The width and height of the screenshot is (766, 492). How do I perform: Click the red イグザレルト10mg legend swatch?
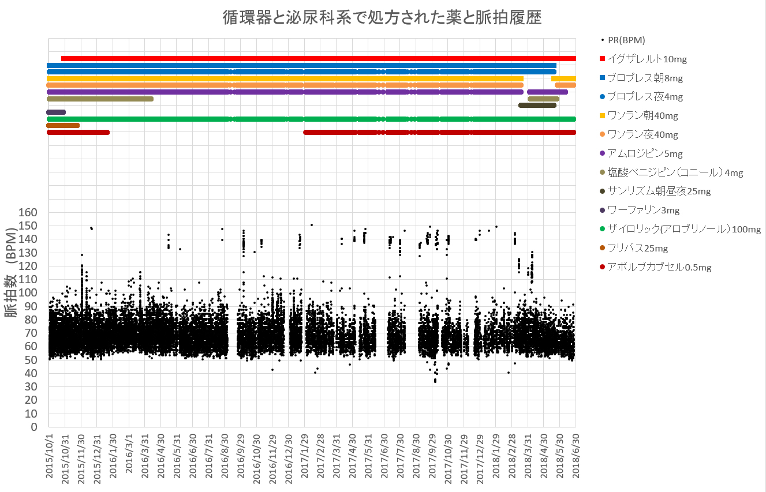pos(603,59)
